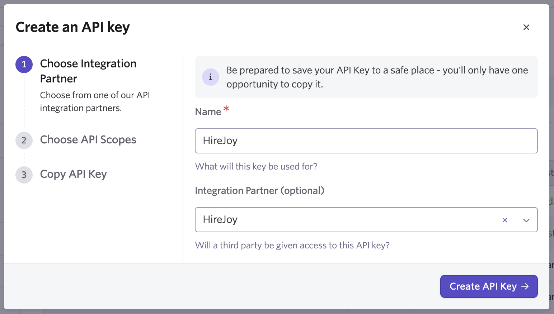
Task: Open Choose Integration Partner step
Action: coord(88,71)
